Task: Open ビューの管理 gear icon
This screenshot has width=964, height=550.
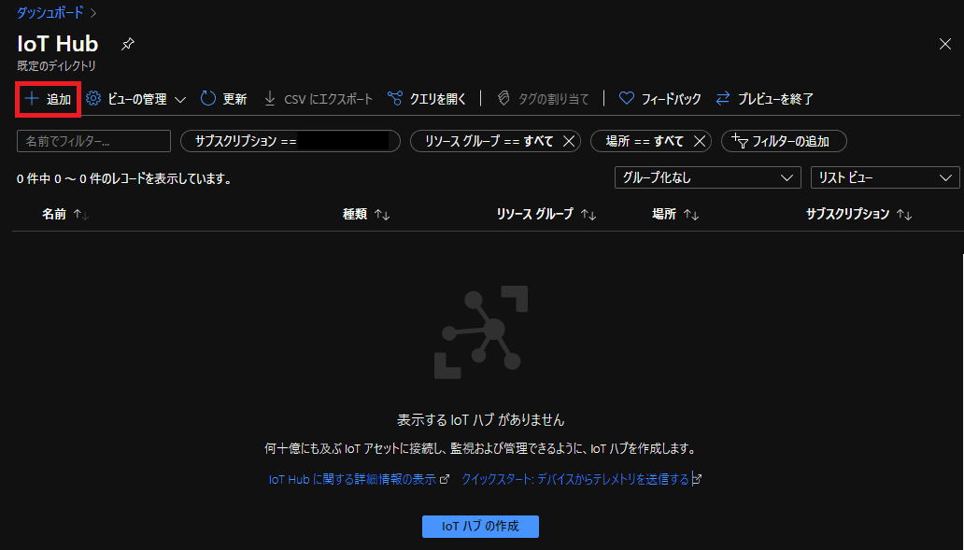Action: 93,98
